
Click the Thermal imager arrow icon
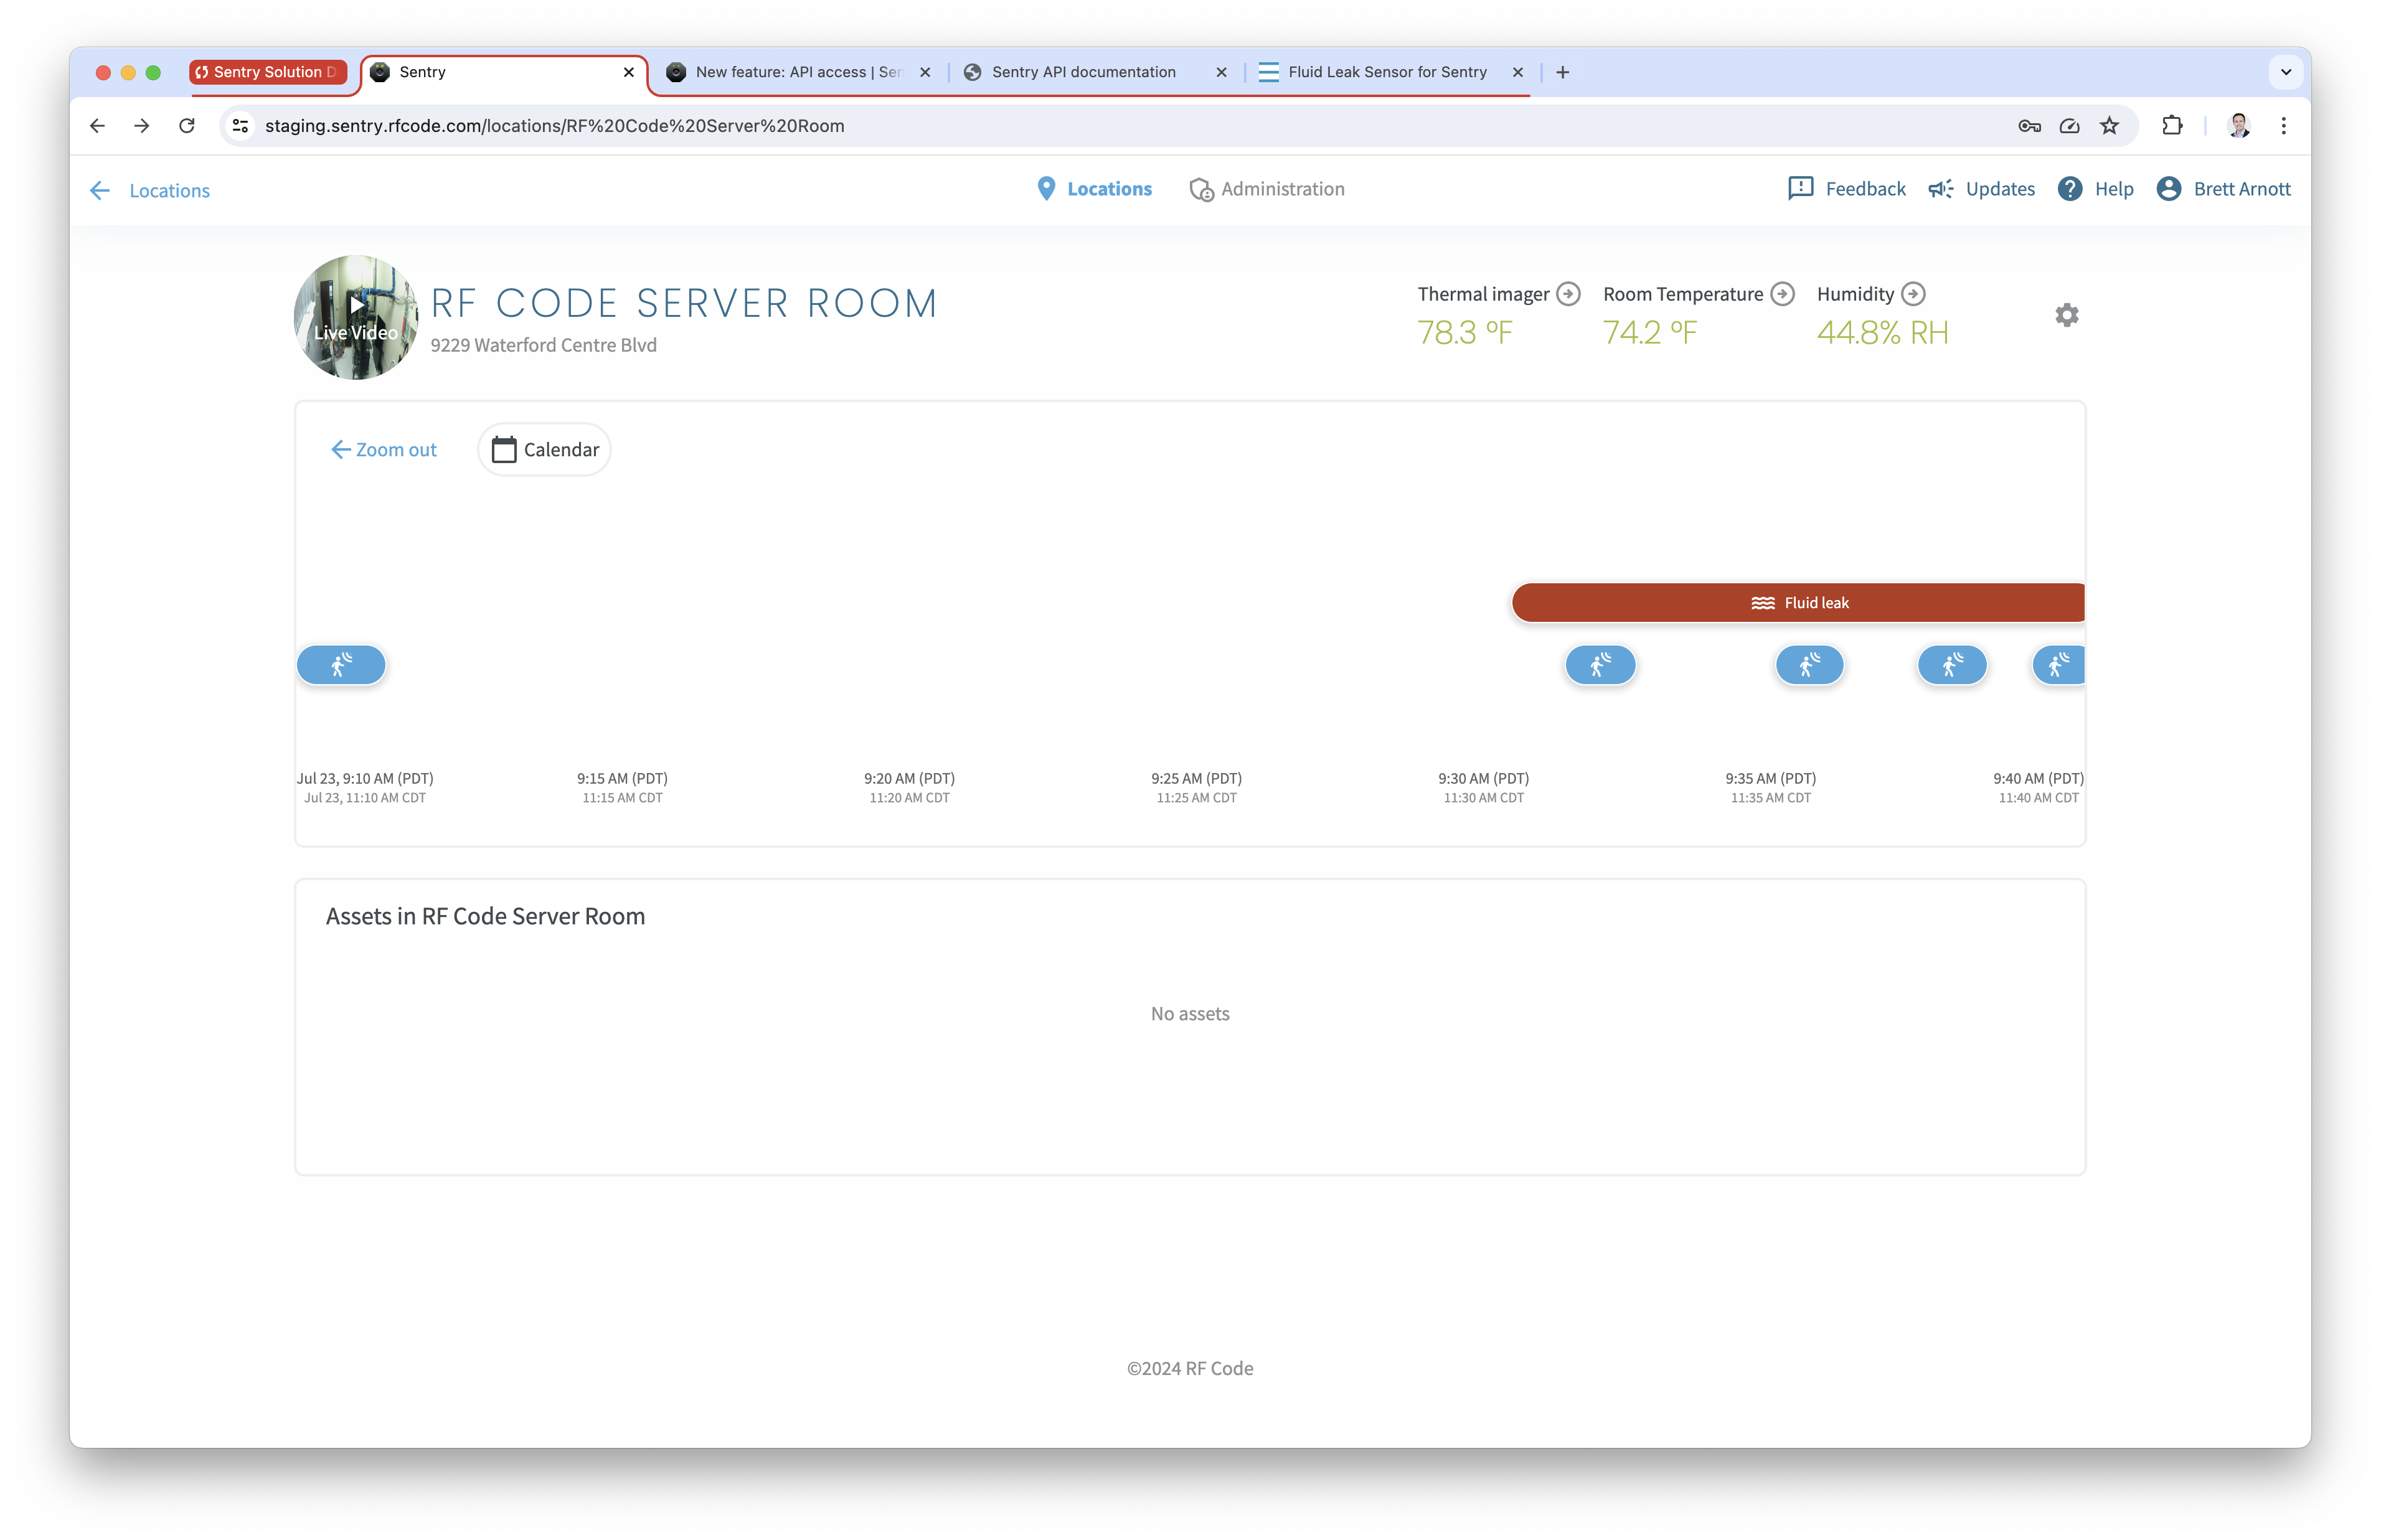1568,294
